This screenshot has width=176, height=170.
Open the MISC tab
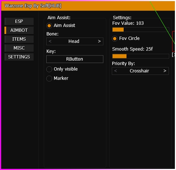click(x=19, y=48)
